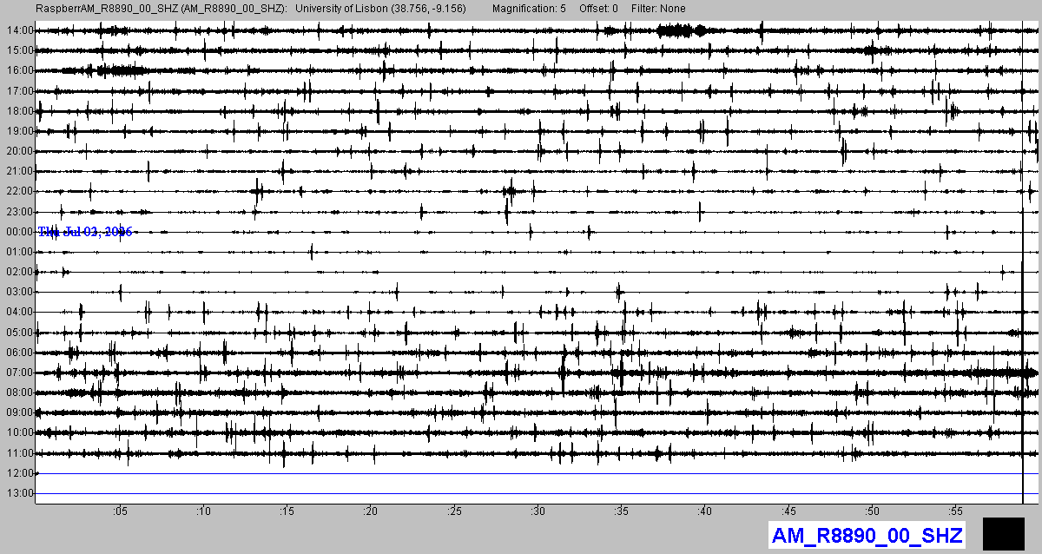Screen dimensions: 1042x554
Task: Click the 17:00 hour label
Action: [x=19, y=91]
